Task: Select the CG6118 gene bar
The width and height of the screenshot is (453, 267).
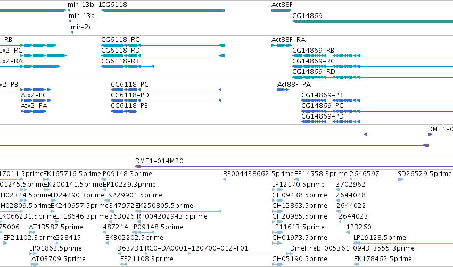Action: (163, 10)
